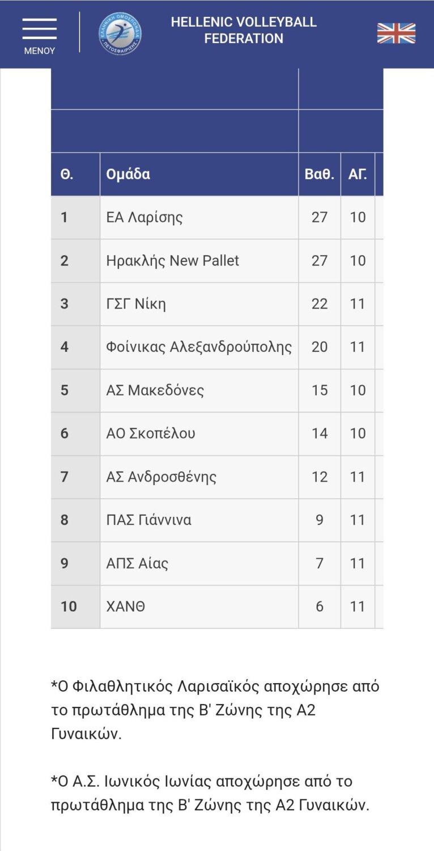
Task: Open Φοίνικας Αλεξανδρούπολης team entry
Action: 199,347
